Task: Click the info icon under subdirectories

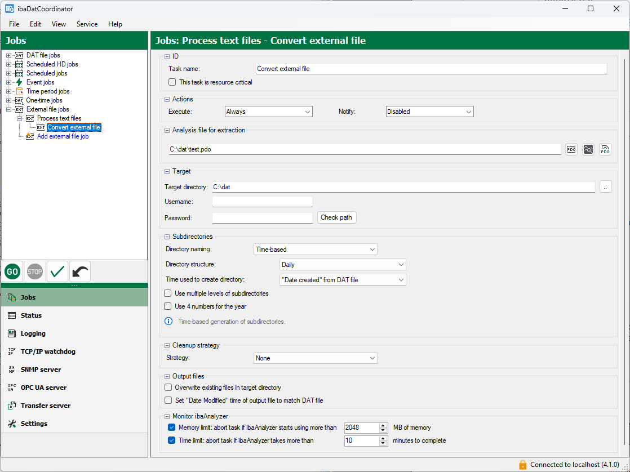Action: pyautogui.click(x=169, y=322)
